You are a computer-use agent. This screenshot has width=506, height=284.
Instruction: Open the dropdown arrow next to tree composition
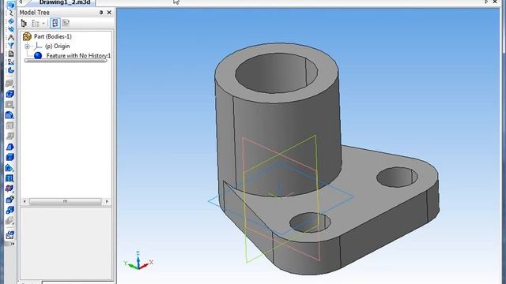[43, 24]
